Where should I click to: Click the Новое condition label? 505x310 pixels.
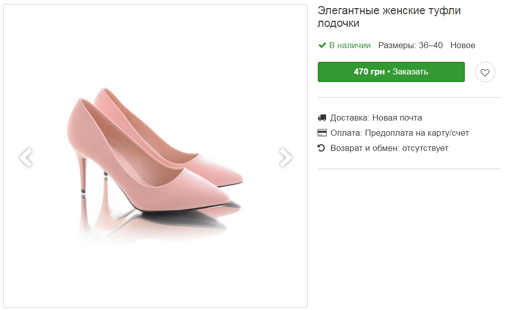tap(463, 46)
